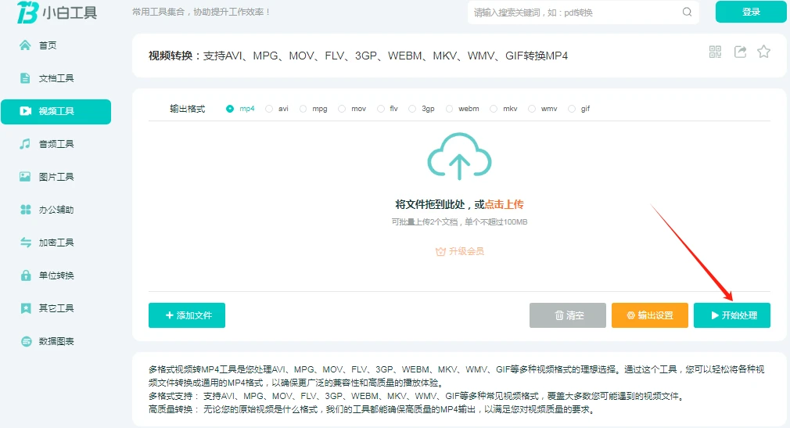
Task: Open 其它工具 menu item
Action: pyautogui.click(x=56, y=308)
